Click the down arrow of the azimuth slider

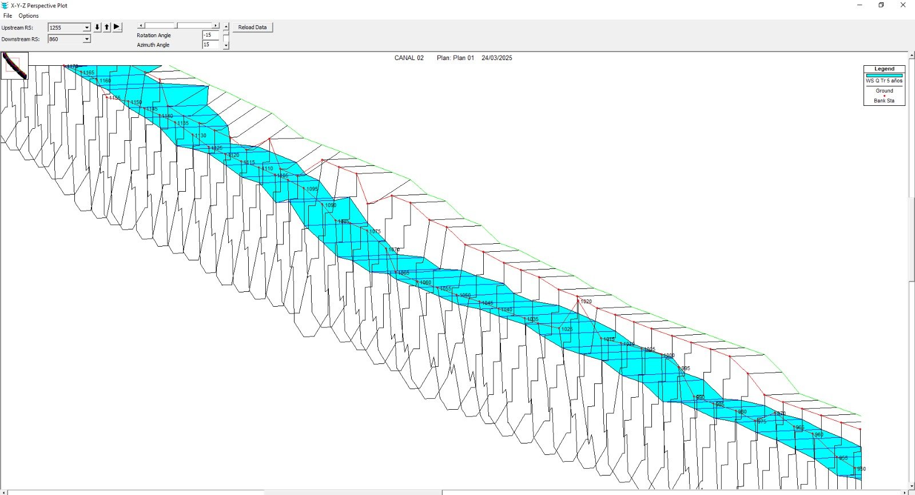pos(226,45)
